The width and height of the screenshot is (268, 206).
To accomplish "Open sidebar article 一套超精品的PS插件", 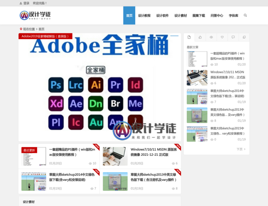I will (228, 56).
